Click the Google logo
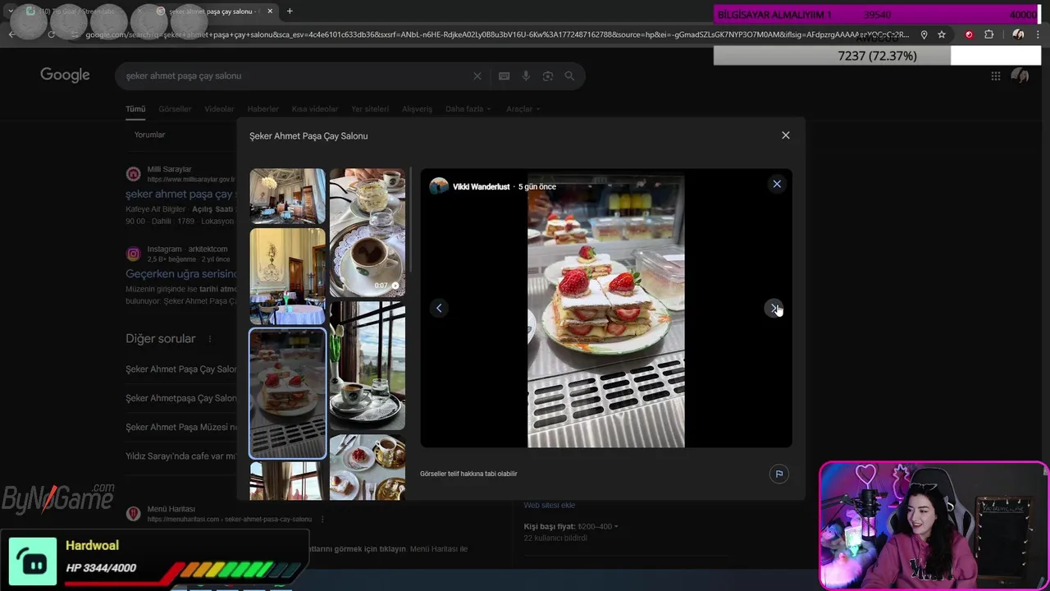 coord(65,76)
